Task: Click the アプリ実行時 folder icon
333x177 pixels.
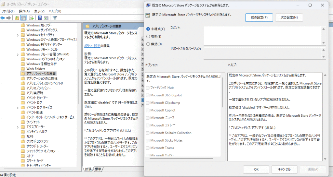Action: point(23,93)
